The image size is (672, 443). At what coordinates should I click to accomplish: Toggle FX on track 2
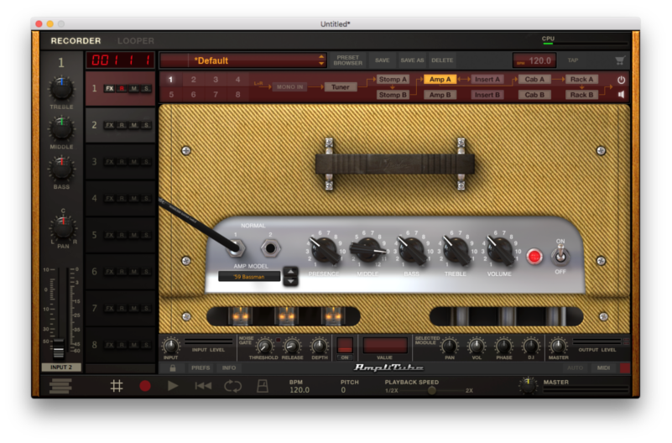pos(110,125)
